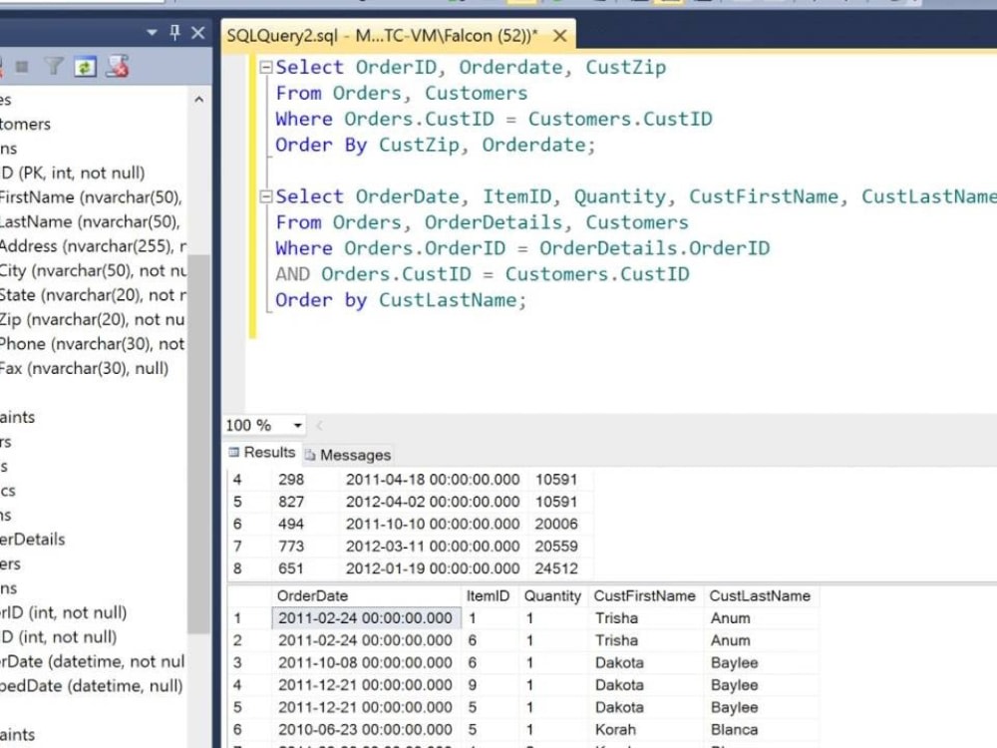Switch to the Results tab
This screenshot has height=748, width=997.
click(x=262, y=452)
